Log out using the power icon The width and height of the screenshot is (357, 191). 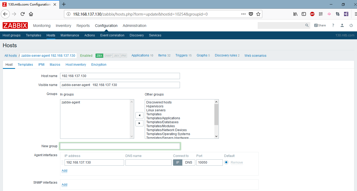[x=351, y=25]
